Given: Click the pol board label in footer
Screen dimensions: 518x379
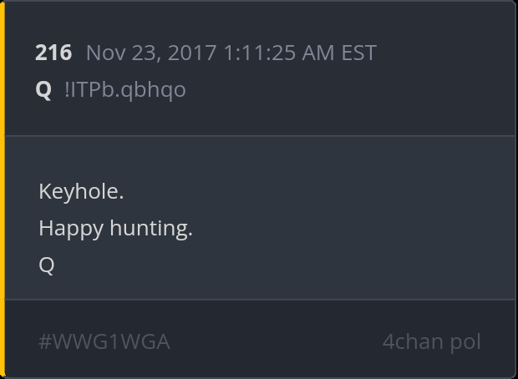Looking at the screenshot, I should [465, 341].
